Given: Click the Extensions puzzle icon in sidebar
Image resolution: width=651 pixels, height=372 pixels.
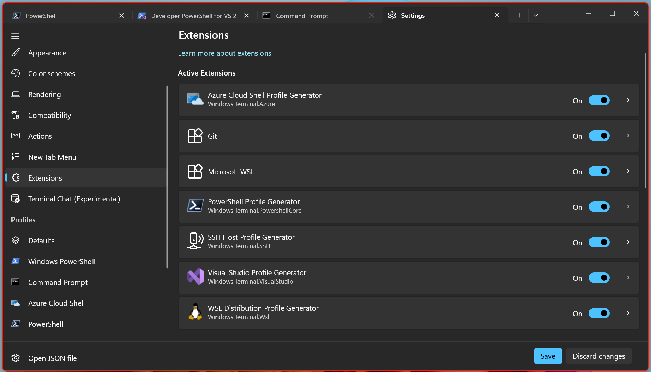Looking at the screenshot, I should pyautogui.click(x=16, y=178).
